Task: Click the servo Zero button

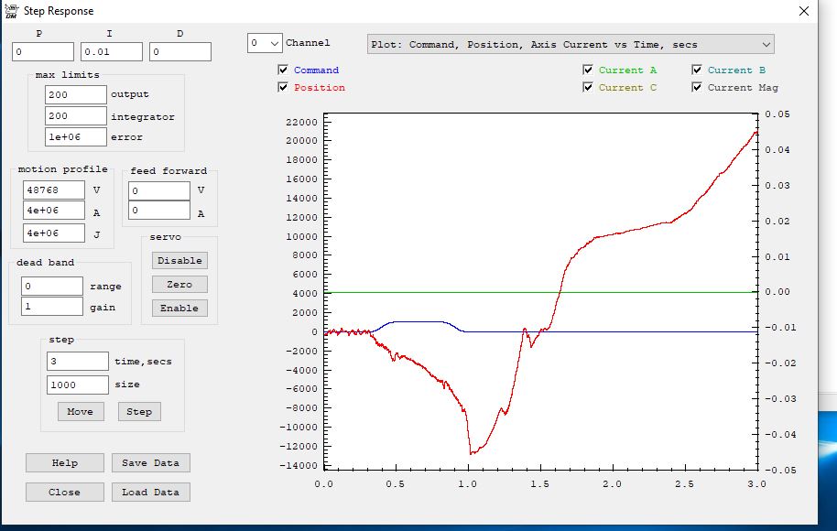Action: [179, 285]
